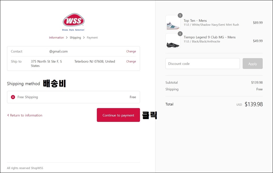Click Continue to payment button

click(x=118, y=115)
